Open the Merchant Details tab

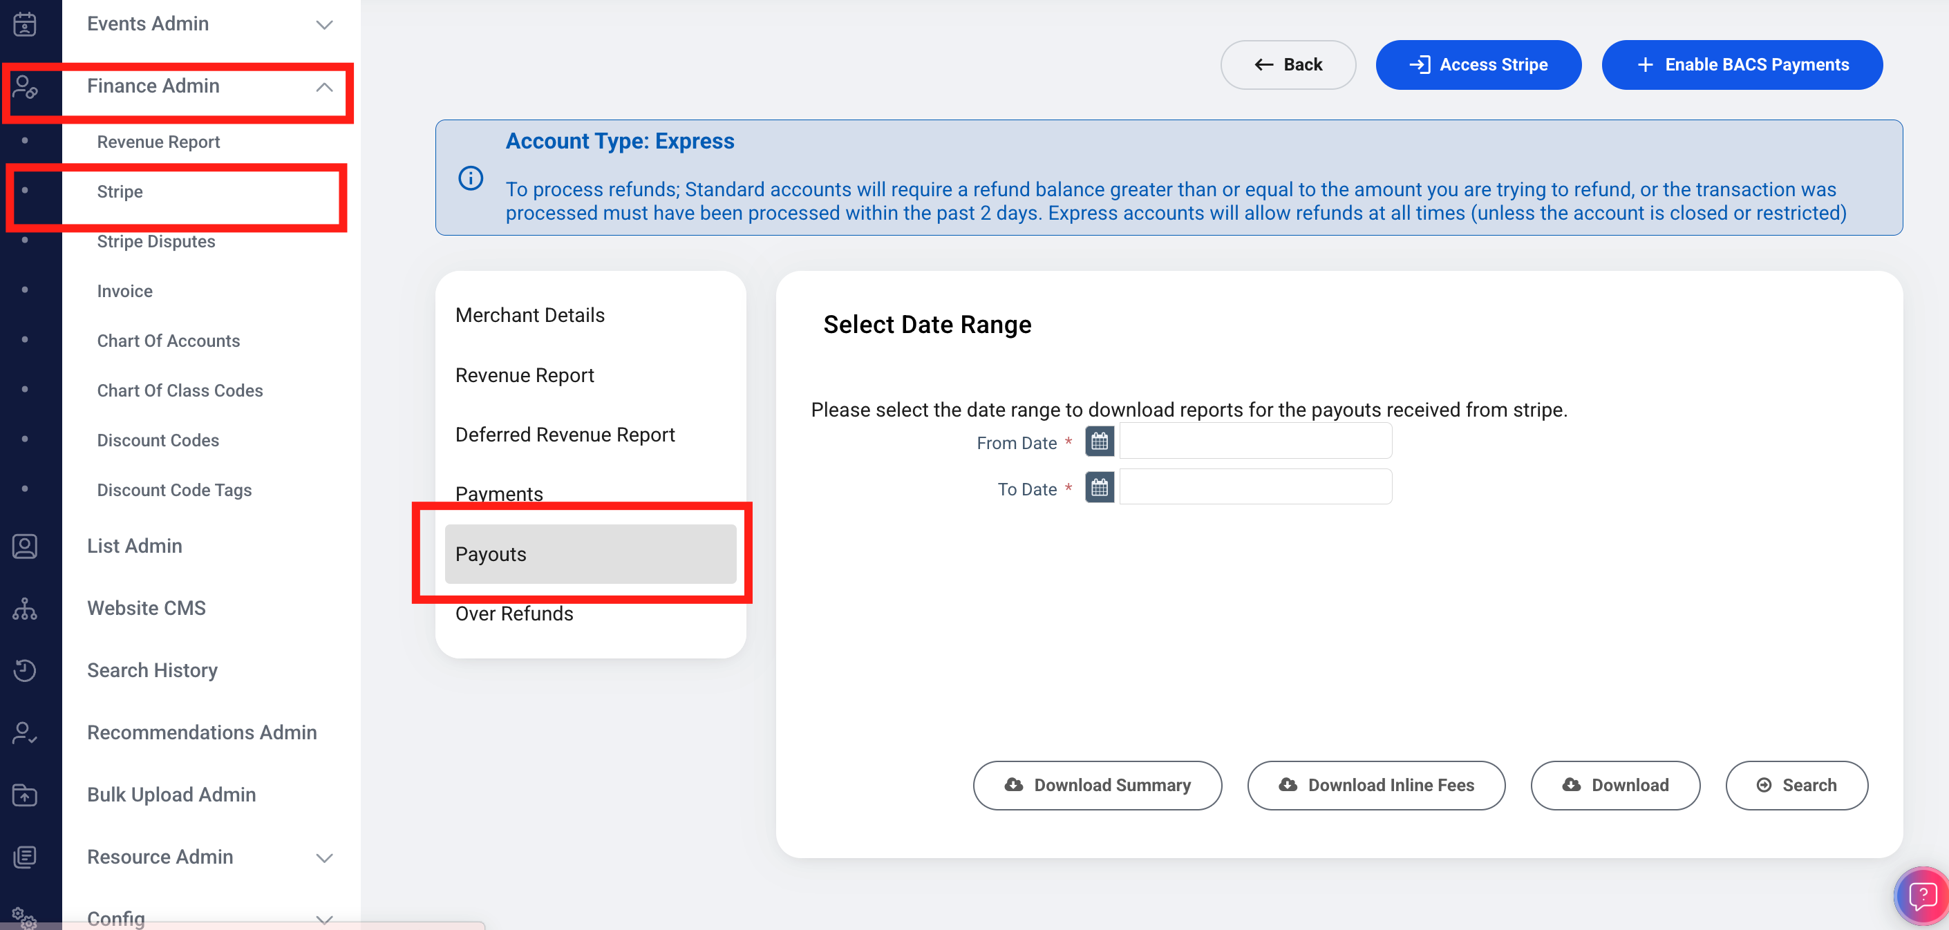[x=529, y=315]
